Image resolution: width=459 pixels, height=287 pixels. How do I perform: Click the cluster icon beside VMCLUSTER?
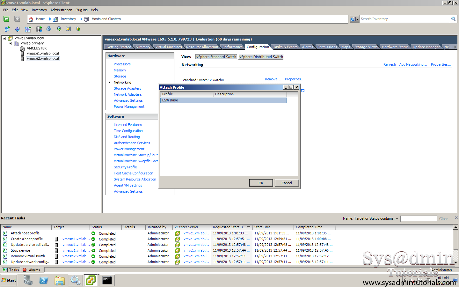[22, 48]
